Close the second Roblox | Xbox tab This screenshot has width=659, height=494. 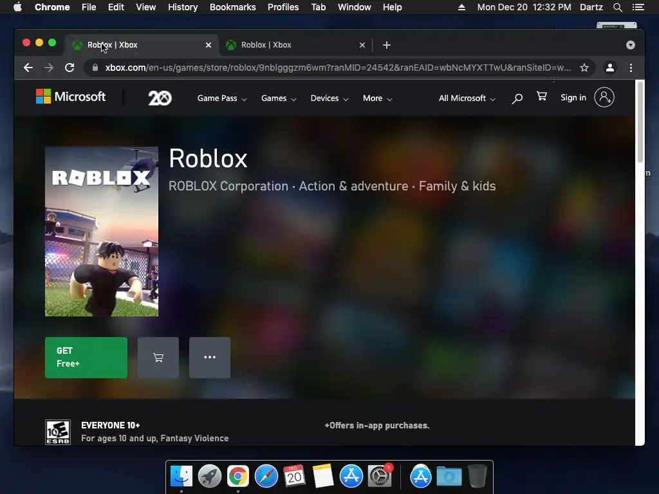tap(362, 45)
